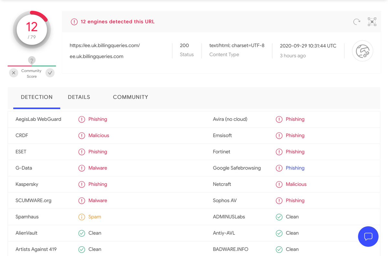Click the 200 status value
Image resolution: width=388 pixels, height=256 pixels.
click(184, 46)
